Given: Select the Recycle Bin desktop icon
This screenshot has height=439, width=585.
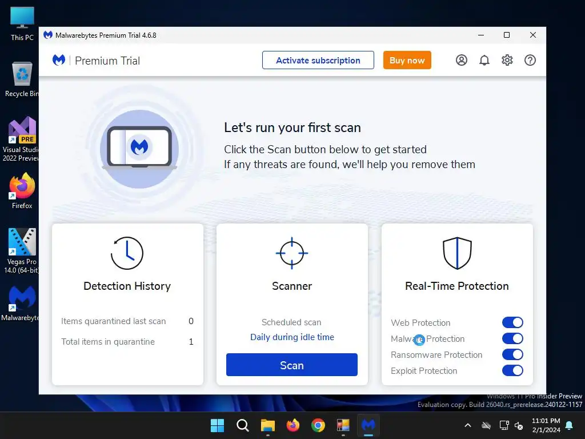Looking at the screenshot, I should coord(22,80).
